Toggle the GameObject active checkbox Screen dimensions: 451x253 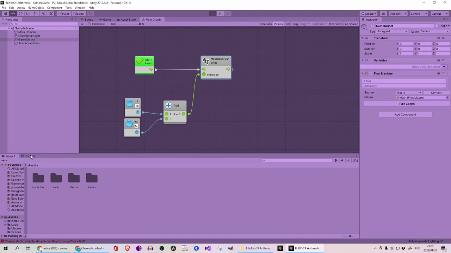coord(372,26)
